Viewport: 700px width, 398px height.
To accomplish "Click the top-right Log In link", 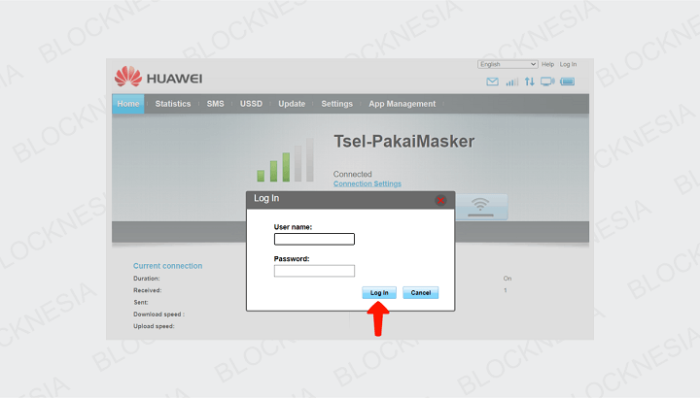I will [x=569, y=64].
